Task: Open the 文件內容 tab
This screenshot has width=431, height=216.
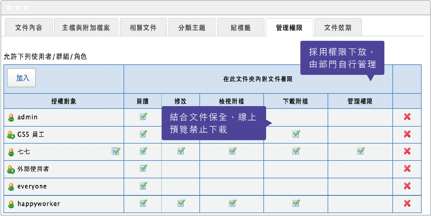Action: click(29, 27)
